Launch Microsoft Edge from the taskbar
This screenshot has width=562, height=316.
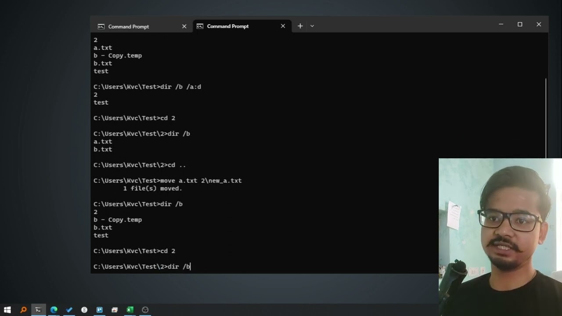click(x=54, y=310)
